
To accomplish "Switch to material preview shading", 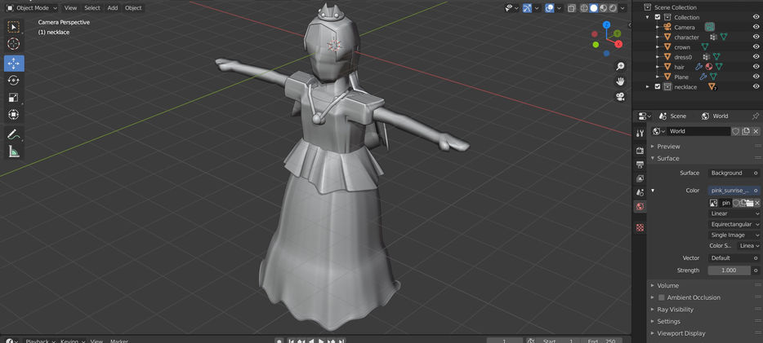I will [x=604, y=8].
